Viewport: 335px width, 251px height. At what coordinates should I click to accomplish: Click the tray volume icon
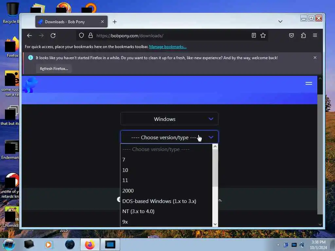(x=302, y=245)
